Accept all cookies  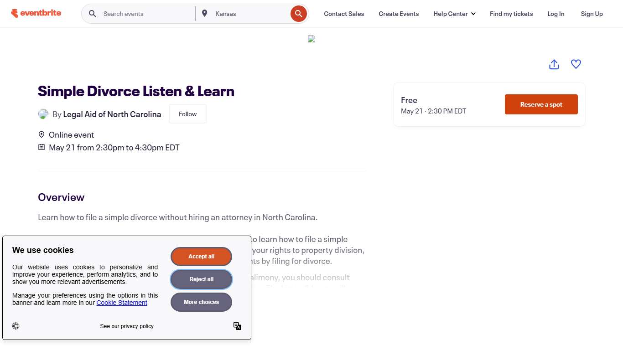click(201, 256)
